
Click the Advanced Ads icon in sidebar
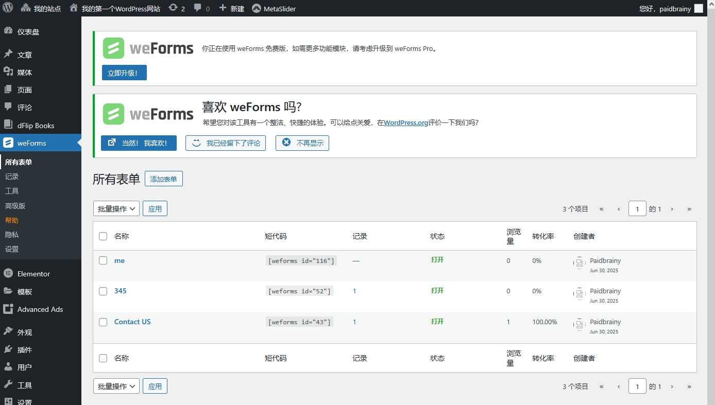tap(8, 309)
